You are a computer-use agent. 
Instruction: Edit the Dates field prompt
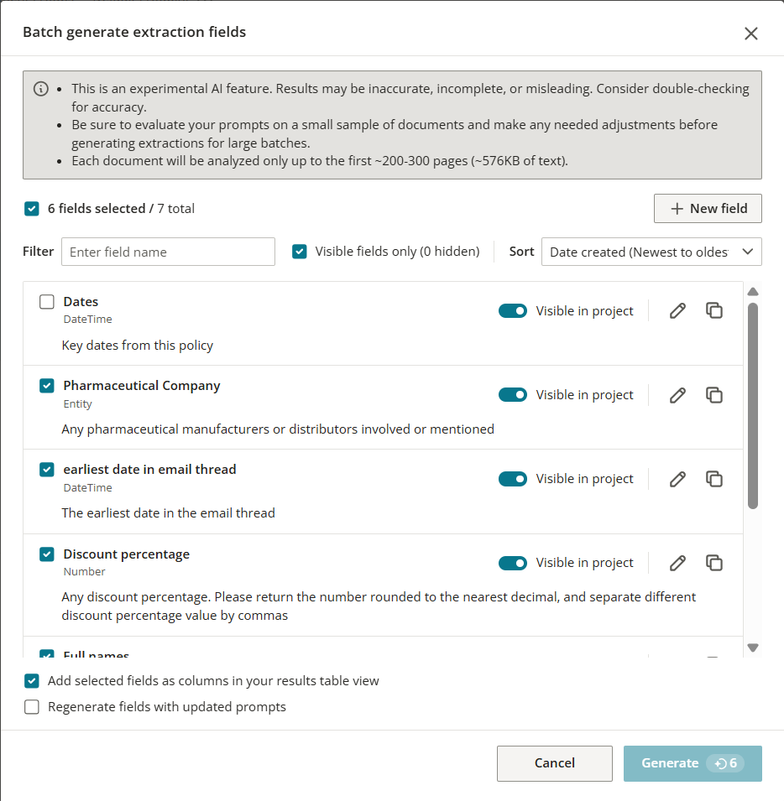click(x=677, y=310)
